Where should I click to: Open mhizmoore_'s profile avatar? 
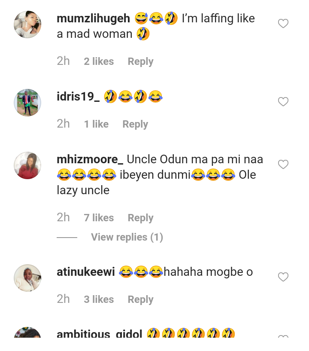click(x=27, y=165)
